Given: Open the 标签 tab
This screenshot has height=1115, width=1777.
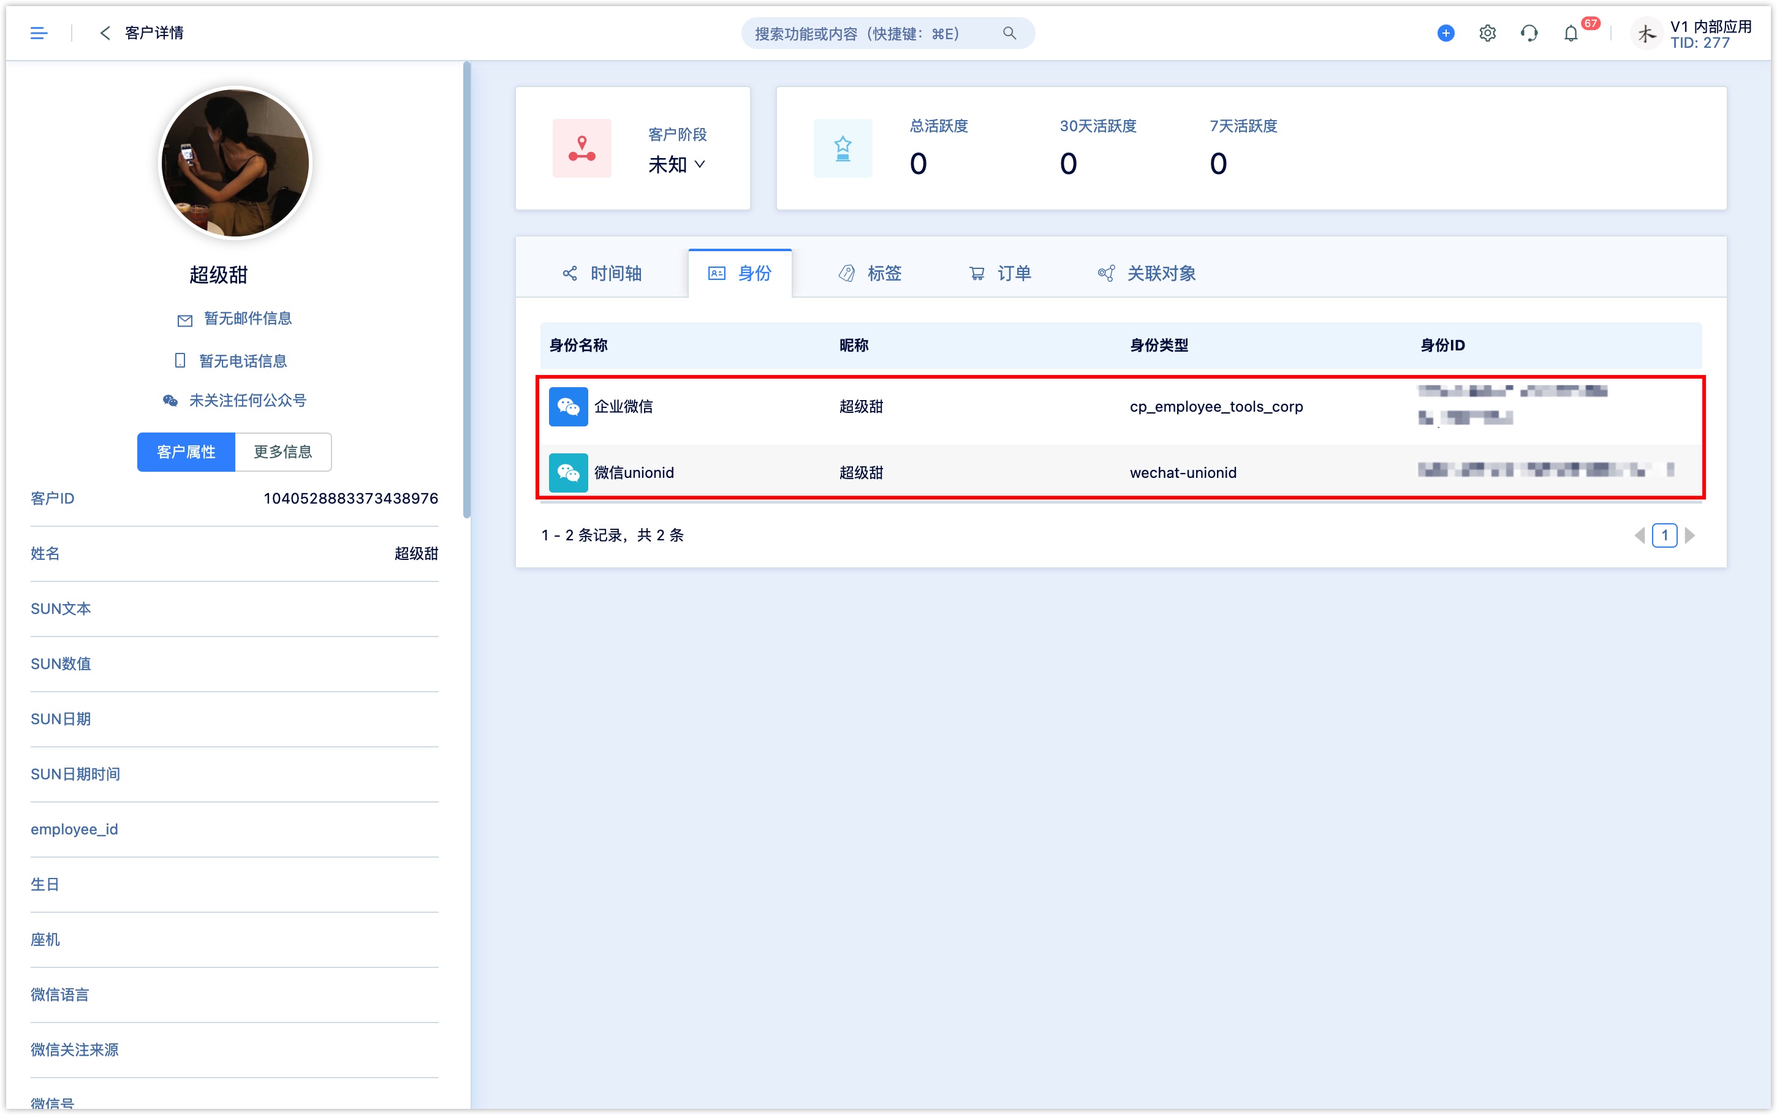Looking at the screenshot, I should click(870, 274).
